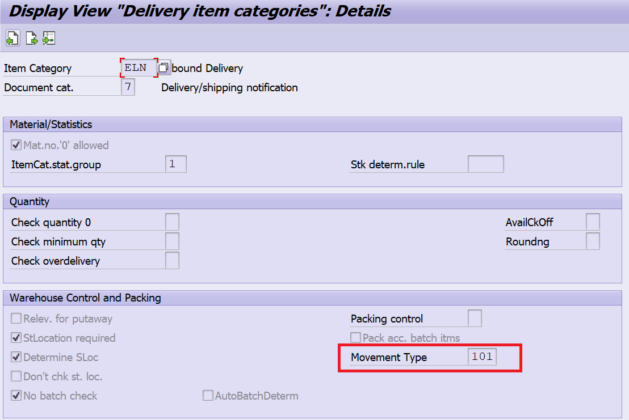Click the Stk determ.rule input box

485,164
